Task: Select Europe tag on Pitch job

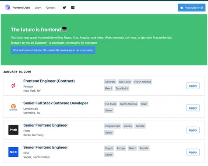Action: (x=127, y=126)
